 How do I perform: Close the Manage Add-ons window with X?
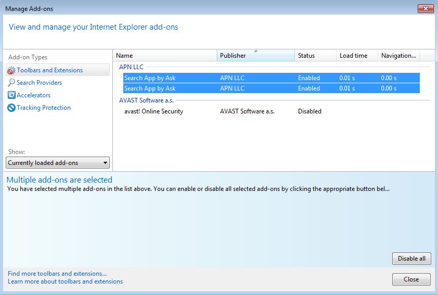pos(426,9)
